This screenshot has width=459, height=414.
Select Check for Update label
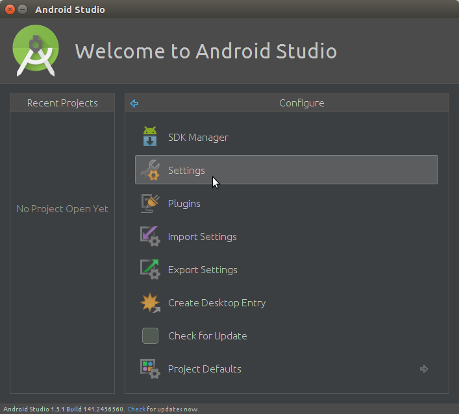point(208,336)
